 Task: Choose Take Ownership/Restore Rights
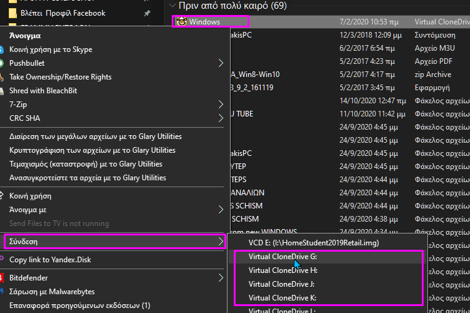click(x=60, y=77)
